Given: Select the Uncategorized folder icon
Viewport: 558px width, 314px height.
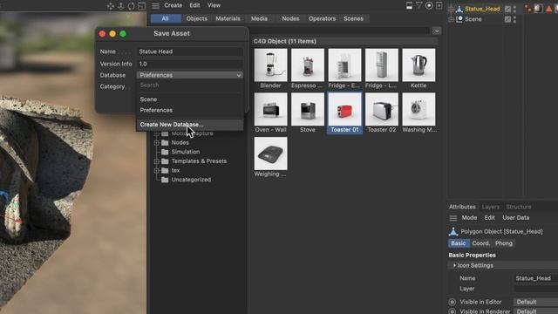Looking at the screenshot, I should (x=165, y=180).
